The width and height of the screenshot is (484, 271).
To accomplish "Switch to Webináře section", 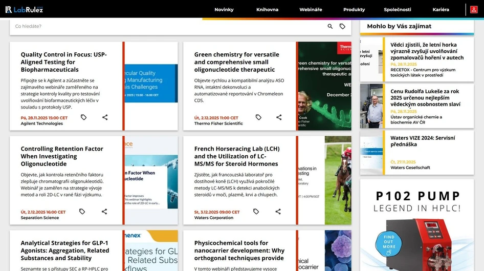I will [311, 10].
